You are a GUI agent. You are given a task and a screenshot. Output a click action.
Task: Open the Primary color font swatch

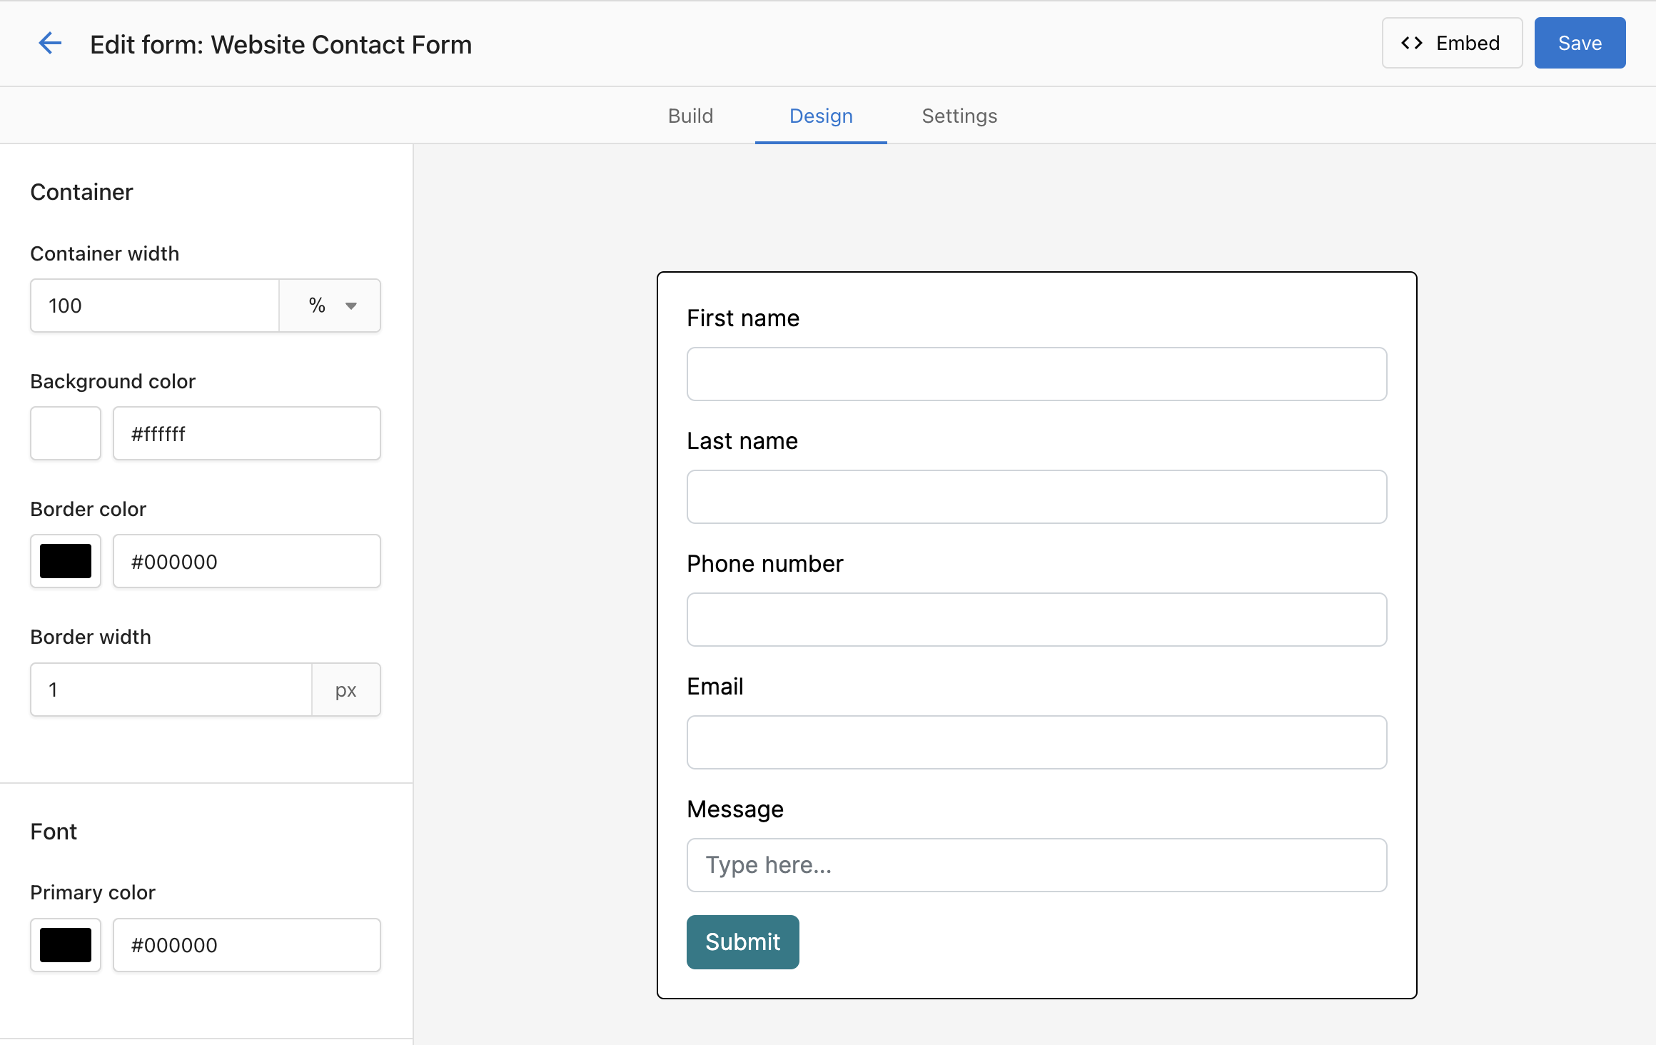click(66, 945)
